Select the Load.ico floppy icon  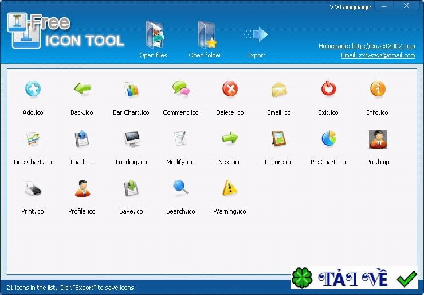[82, 138]
